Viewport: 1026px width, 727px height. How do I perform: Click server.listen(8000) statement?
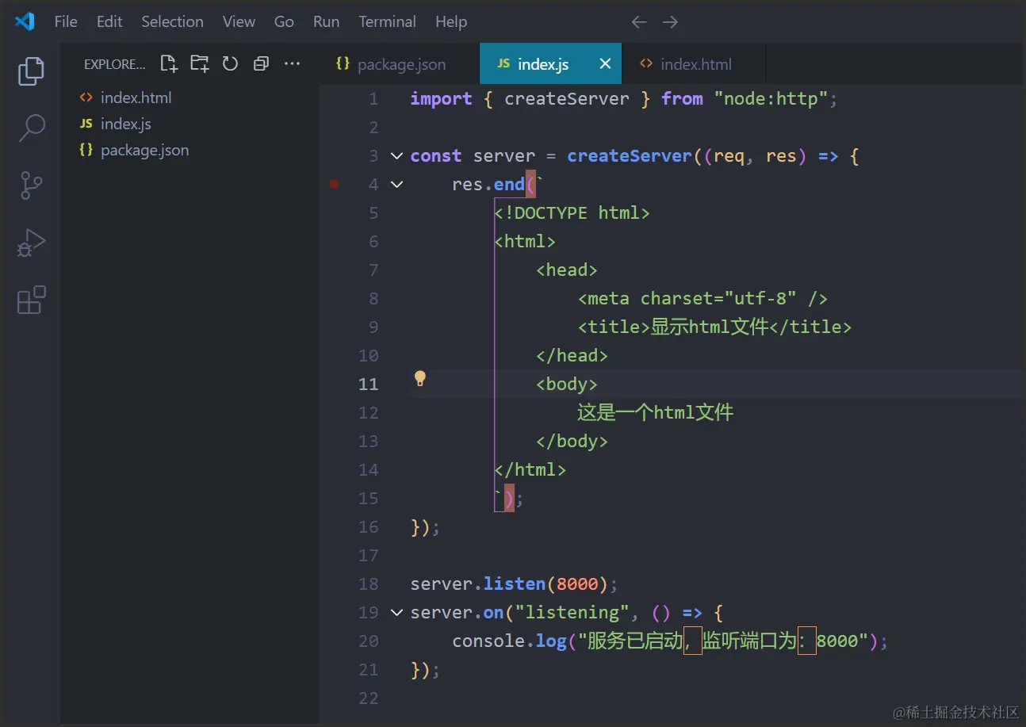pos(514,584)
